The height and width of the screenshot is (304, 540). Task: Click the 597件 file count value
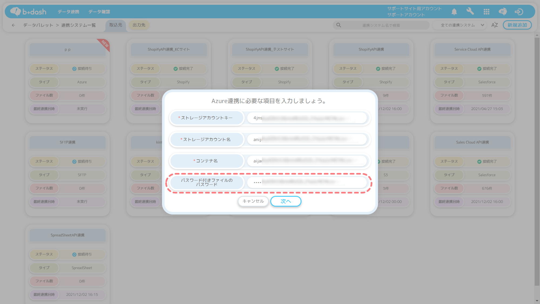point(487,96)
